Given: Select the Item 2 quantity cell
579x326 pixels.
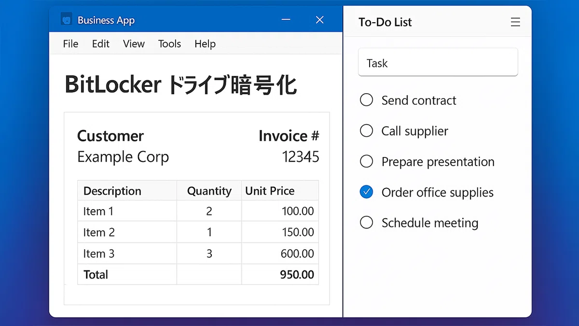Looking at the screenshot, I should [209, 232].
